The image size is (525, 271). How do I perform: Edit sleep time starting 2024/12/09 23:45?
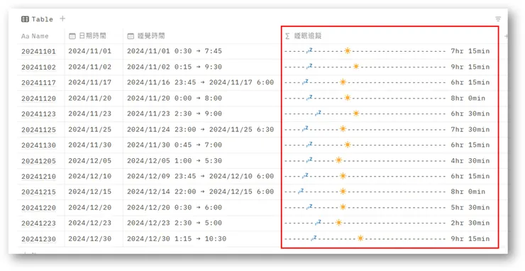click(200, 176)
